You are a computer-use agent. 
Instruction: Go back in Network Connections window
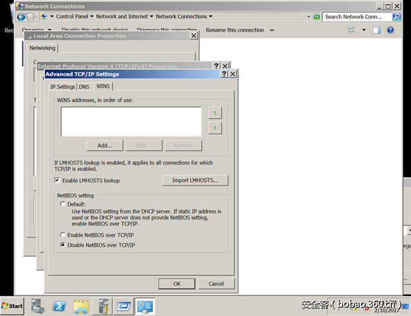pyautogui.click(x=21, y=17)
